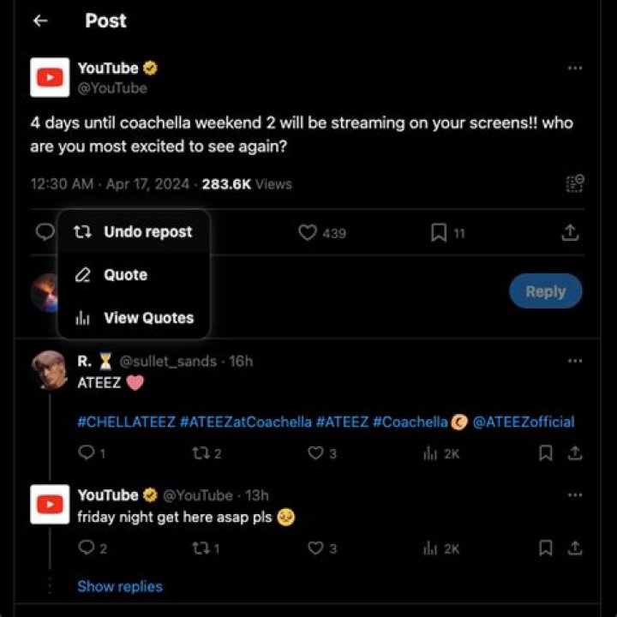
Task: Like the ATEEZ reply by R.
Action: 315,453
